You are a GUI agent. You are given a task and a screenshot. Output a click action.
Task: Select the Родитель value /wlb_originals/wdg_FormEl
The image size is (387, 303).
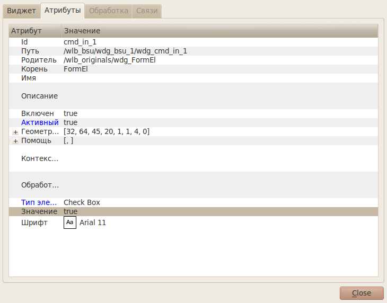pos(109,60)
